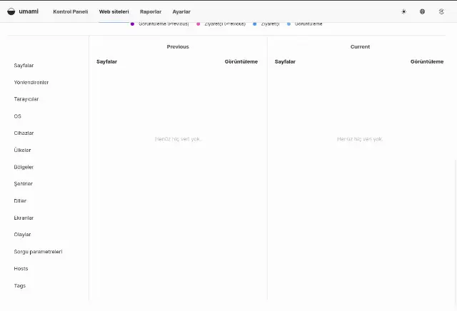Select Şehirler in the sidebar
The width and height of the screenshot is (457, 311).
pyautogui.click(x=24, y=184)
